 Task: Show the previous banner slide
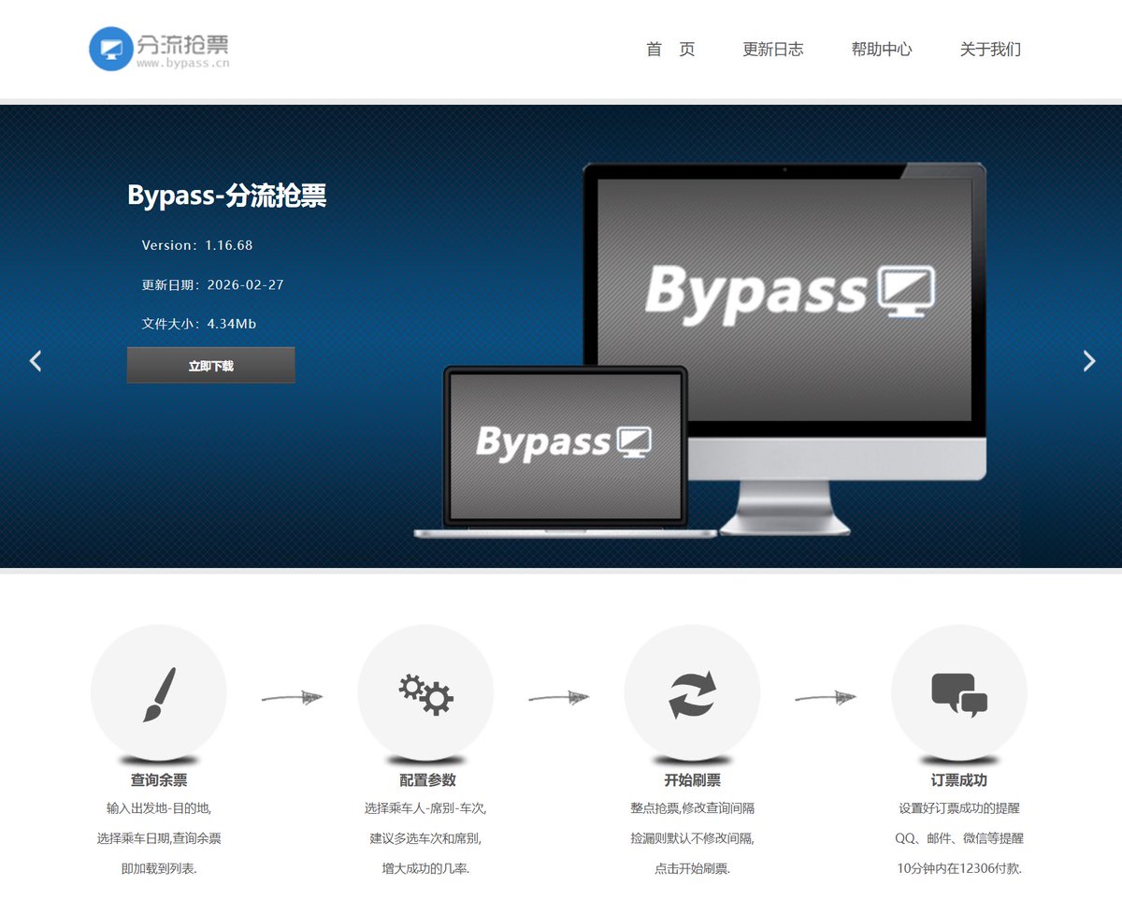coord(36,360)
